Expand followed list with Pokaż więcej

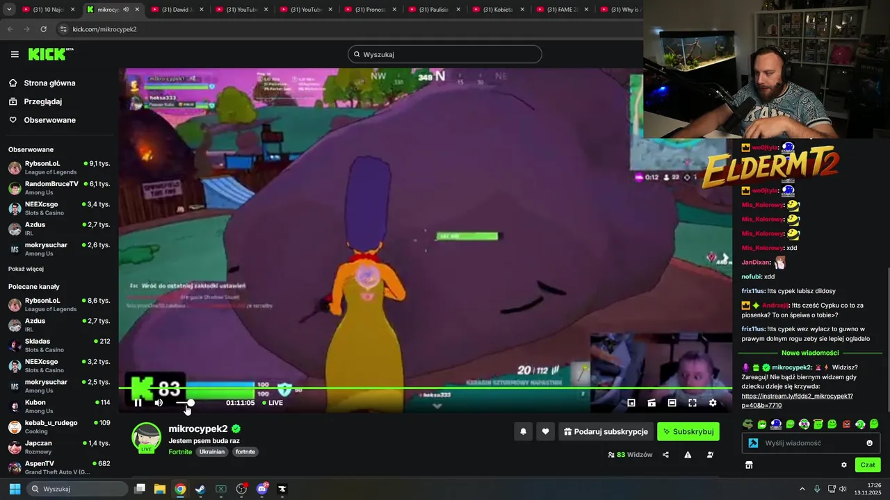(26, 269)
